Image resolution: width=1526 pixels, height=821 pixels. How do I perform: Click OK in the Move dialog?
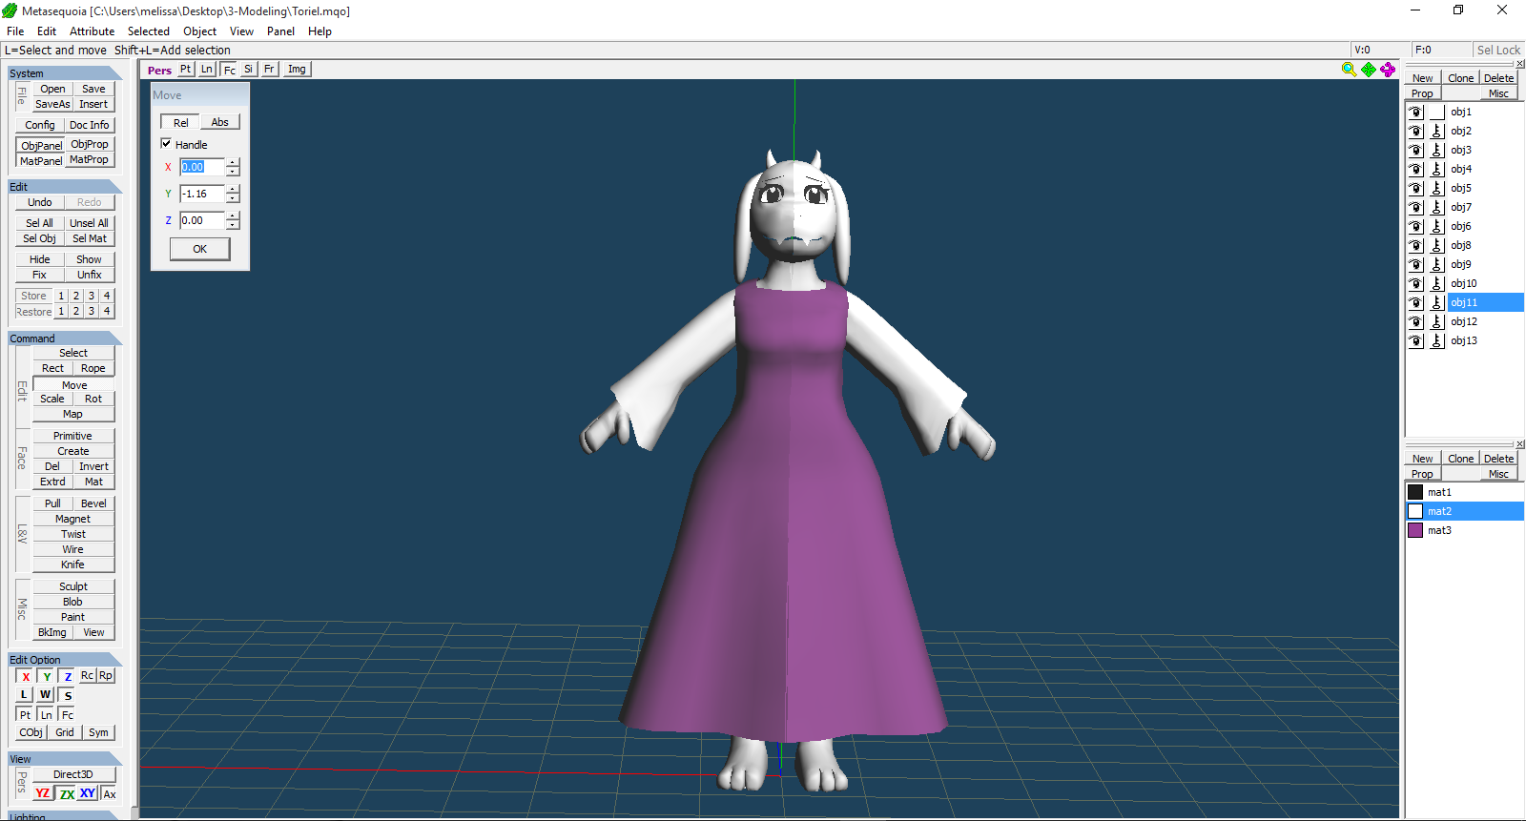point(199,249)
